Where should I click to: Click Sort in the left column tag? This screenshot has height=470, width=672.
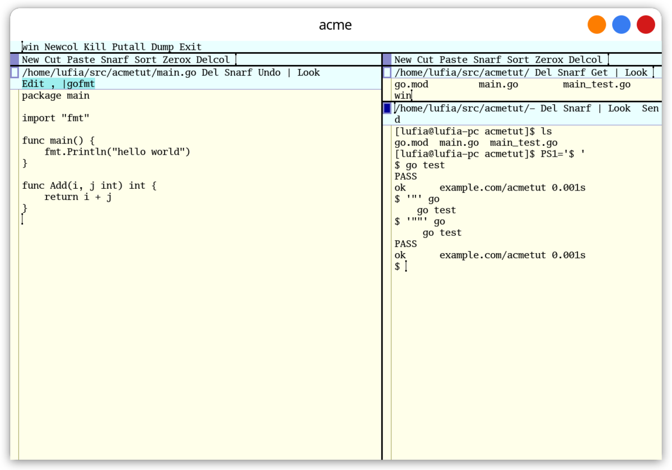(146, 59)
